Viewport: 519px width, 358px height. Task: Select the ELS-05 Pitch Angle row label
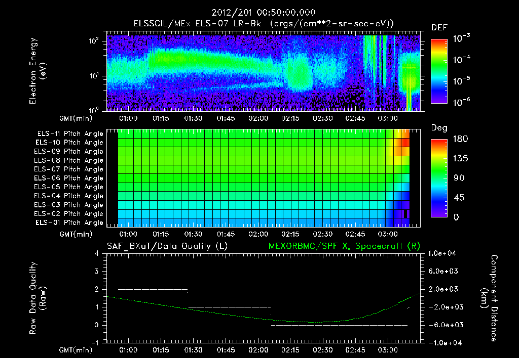point(69,187)
